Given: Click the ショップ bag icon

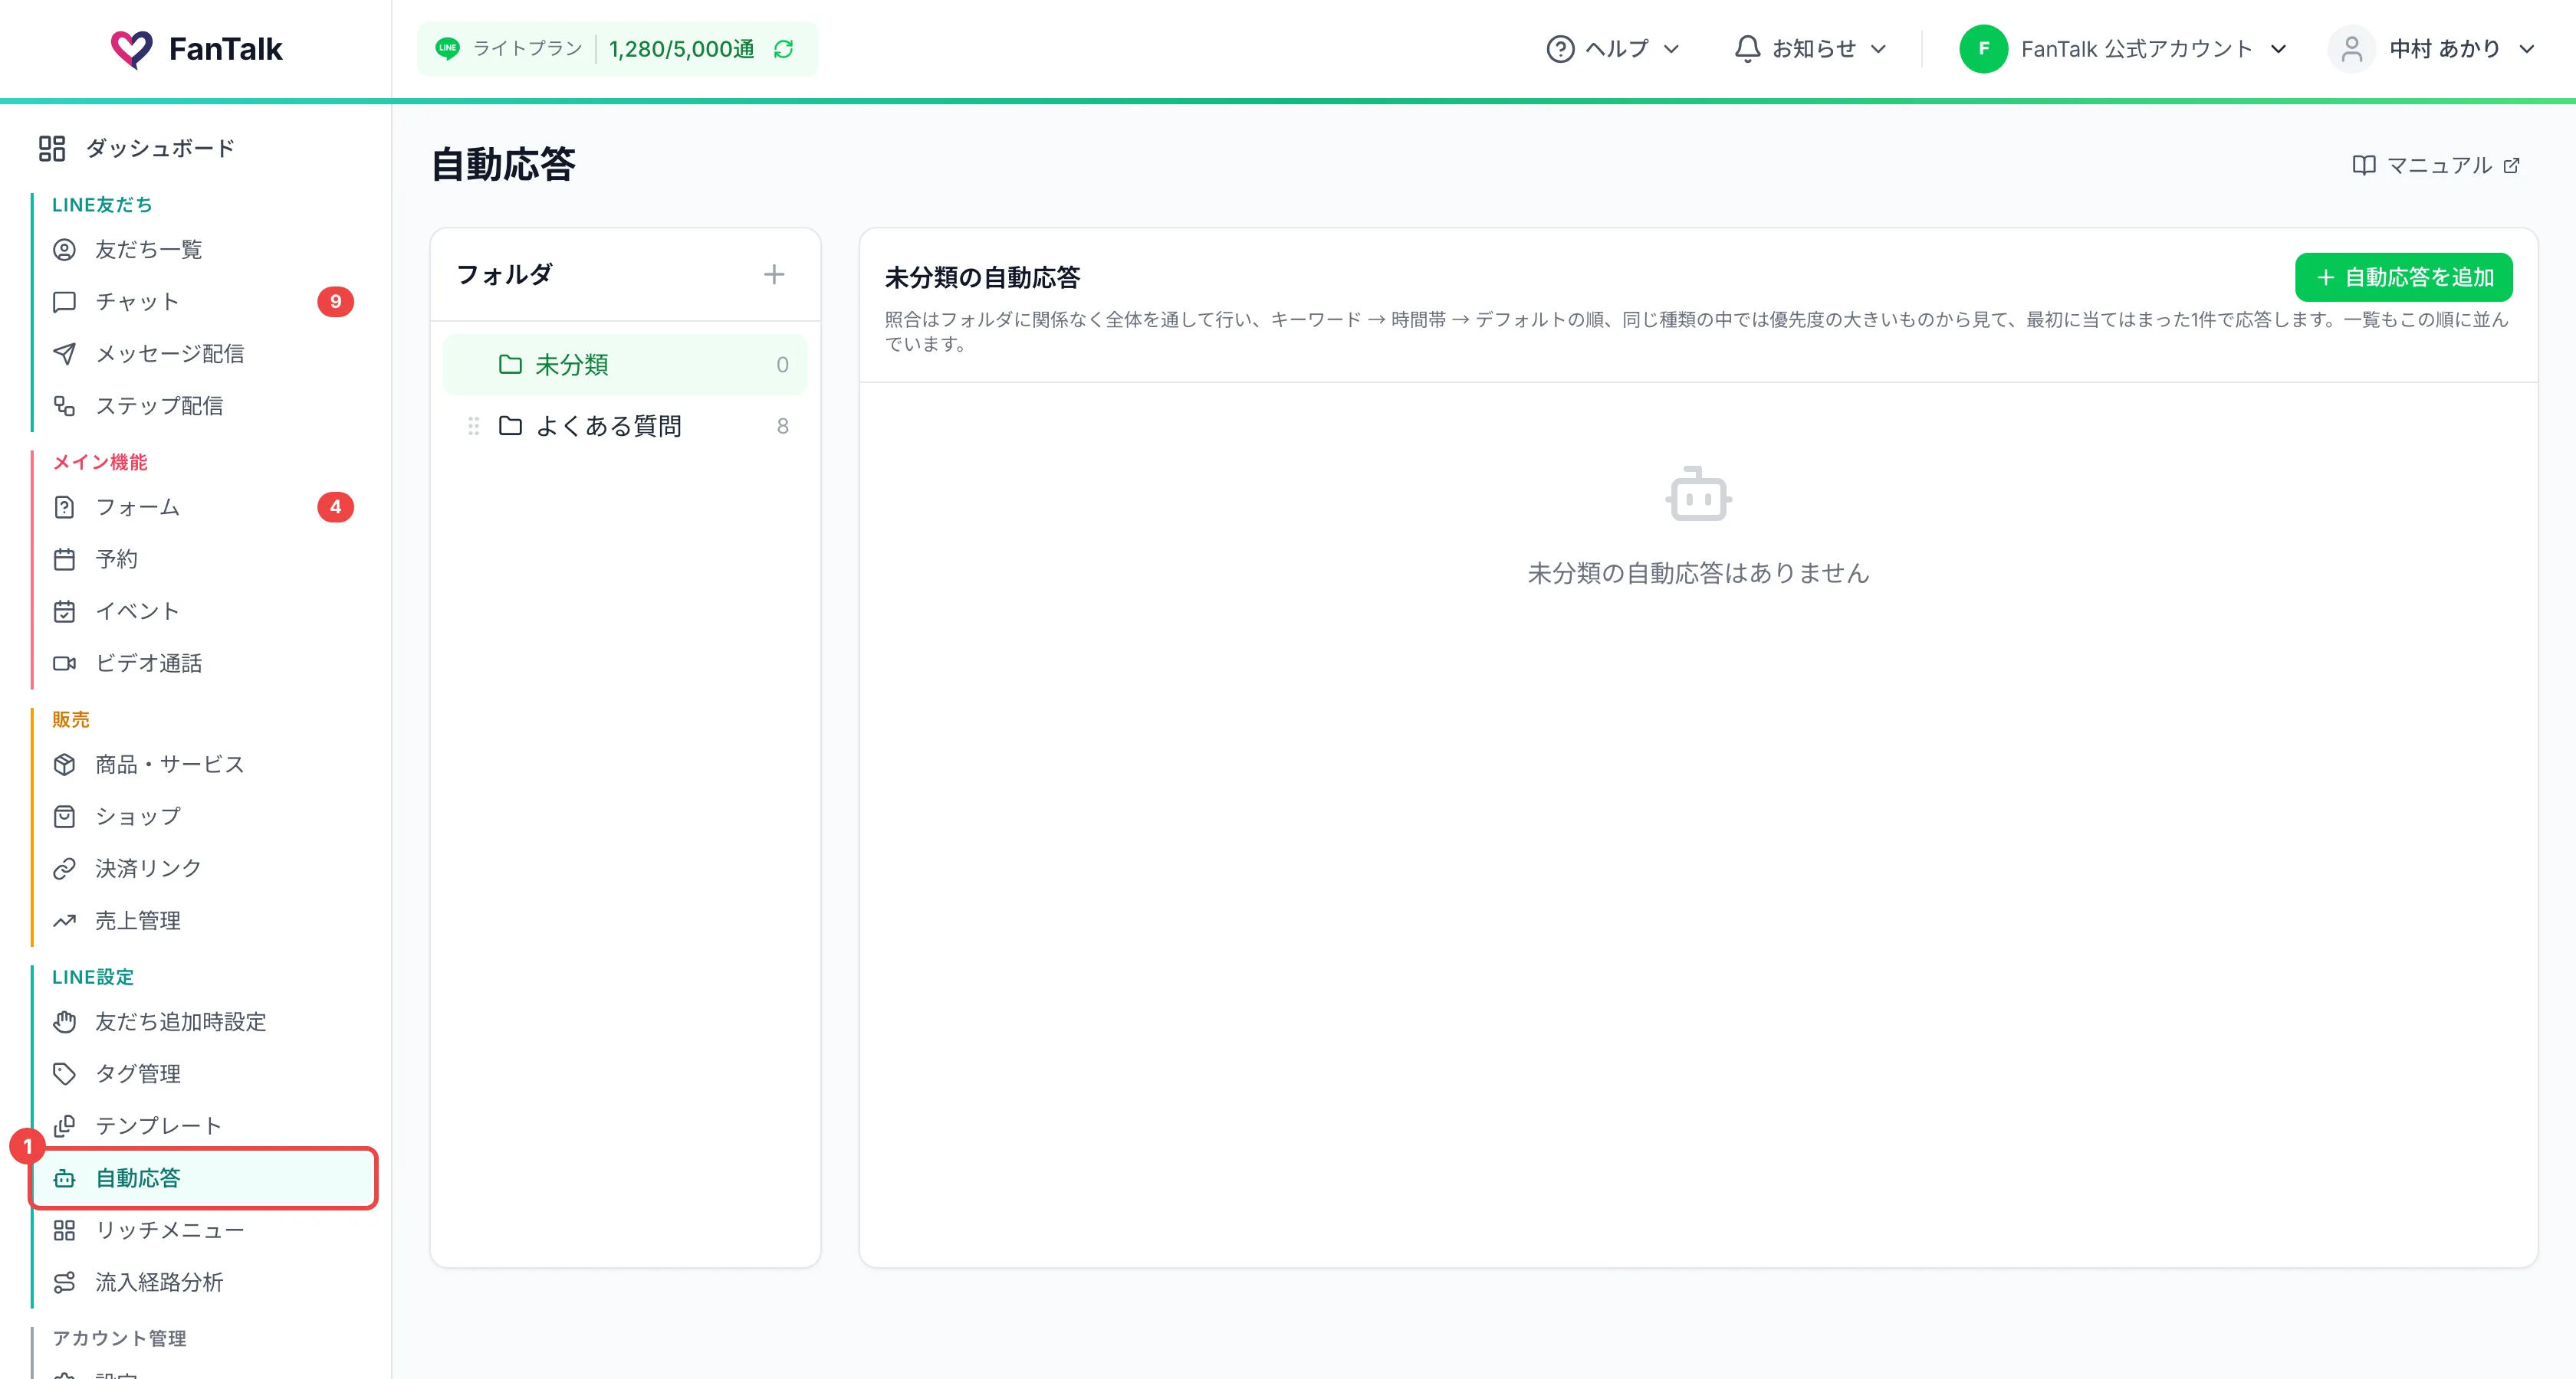Looking at the screenshot, I should point(64,817).
